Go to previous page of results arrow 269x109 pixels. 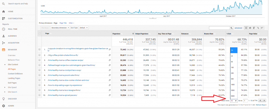tap(261, 101)
